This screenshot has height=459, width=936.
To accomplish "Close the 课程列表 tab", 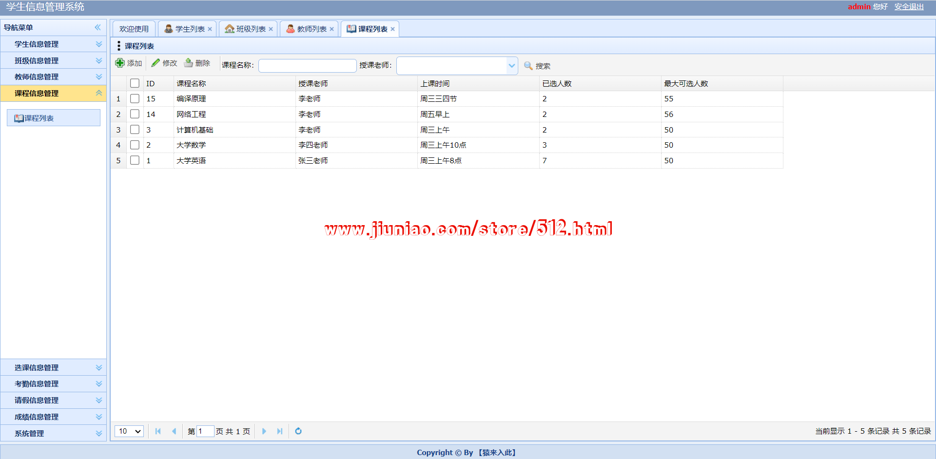I will (x=393, y=29).
